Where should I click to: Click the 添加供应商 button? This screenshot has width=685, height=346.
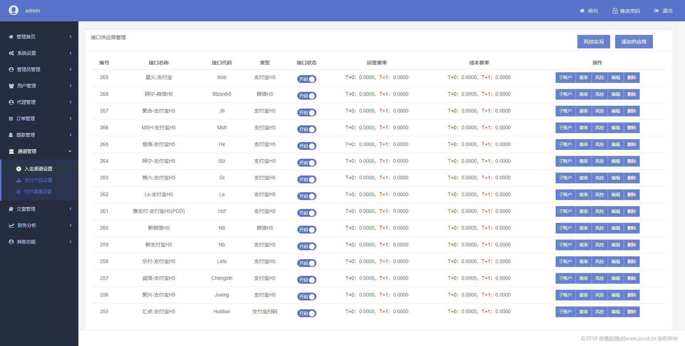(x=634, y=42)
